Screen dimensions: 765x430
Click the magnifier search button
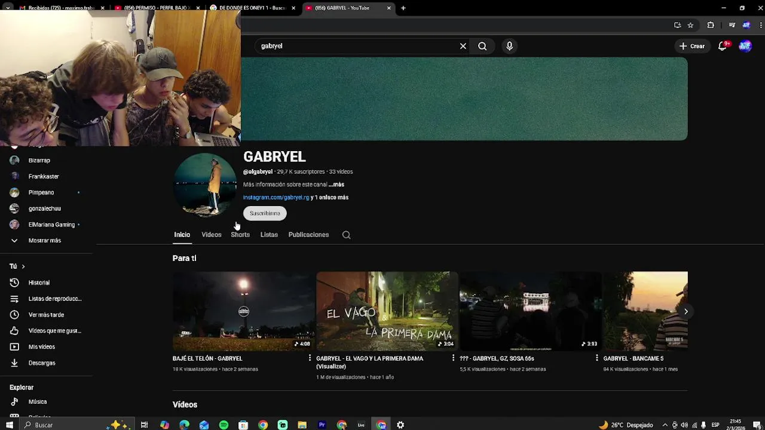[482, 46]
